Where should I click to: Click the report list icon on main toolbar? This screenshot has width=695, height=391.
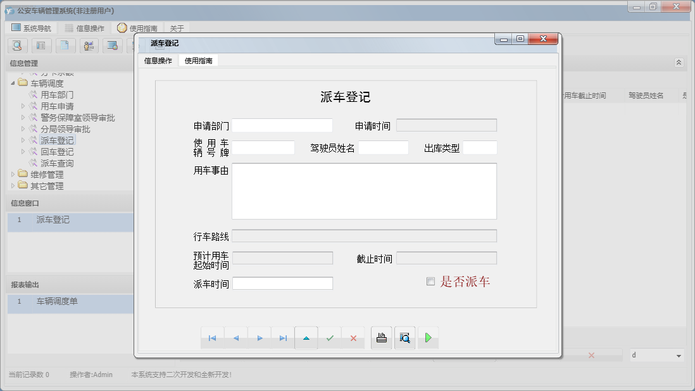tap(41, 46)
